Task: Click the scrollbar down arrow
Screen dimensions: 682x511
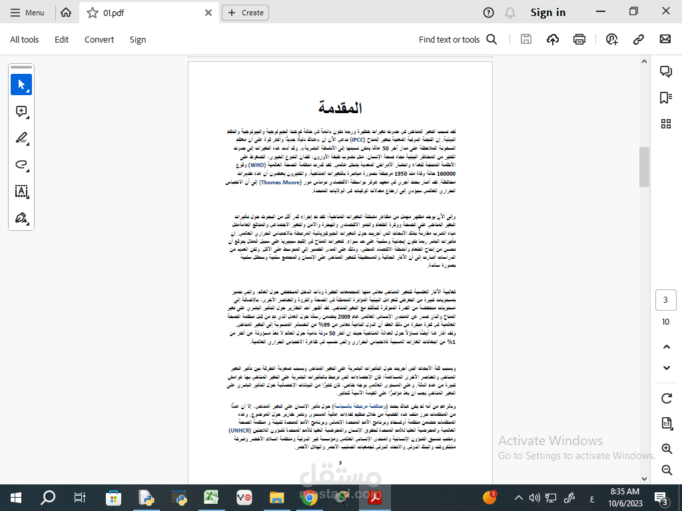Action: click(x=644, y=479)
